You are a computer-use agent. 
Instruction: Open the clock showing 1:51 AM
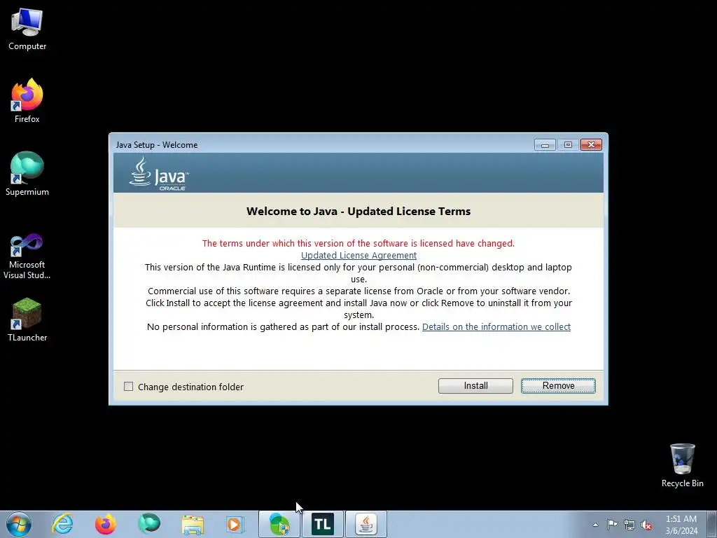(x=681, y=525)
